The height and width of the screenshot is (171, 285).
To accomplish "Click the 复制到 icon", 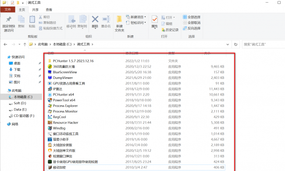I will point(83,19).
